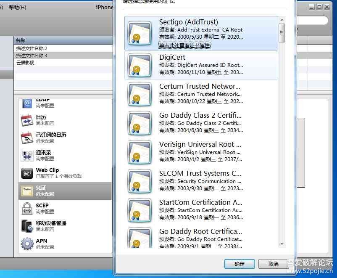Viewport: 337px width, 278px height.
Task: Open the SCEP padlock icon
Action: click(27, 209)
